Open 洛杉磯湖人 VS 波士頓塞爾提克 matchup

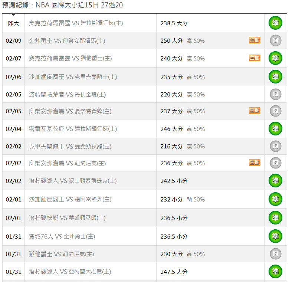(73, 181)
